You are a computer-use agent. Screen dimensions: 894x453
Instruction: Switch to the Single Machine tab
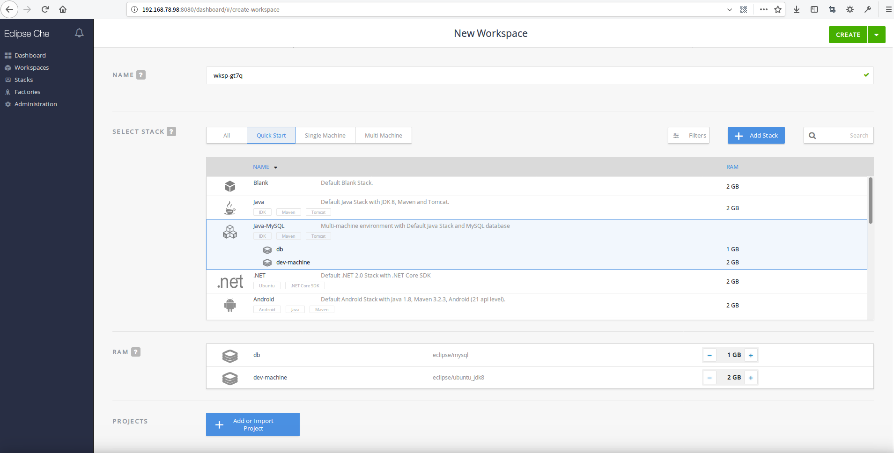pyautogui.click(x=325, y=135)
